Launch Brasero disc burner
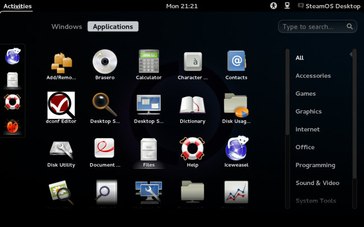 (x=105, y=65)
